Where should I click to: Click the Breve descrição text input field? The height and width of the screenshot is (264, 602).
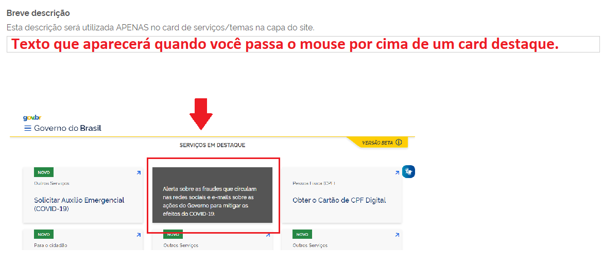click(x=303, y=44)
